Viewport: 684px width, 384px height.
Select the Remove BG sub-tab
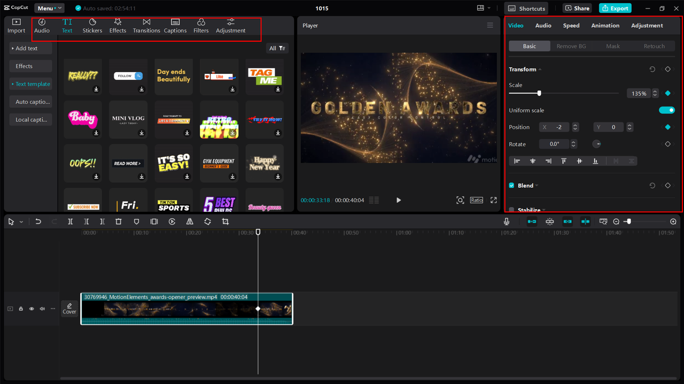coord(571,46)
